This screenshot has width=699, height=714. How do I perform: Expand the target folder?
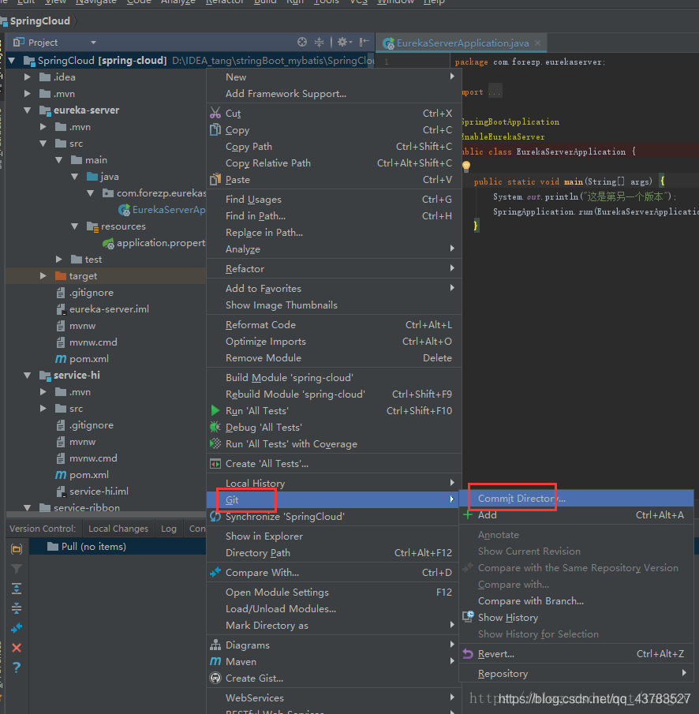pos(43,276)
